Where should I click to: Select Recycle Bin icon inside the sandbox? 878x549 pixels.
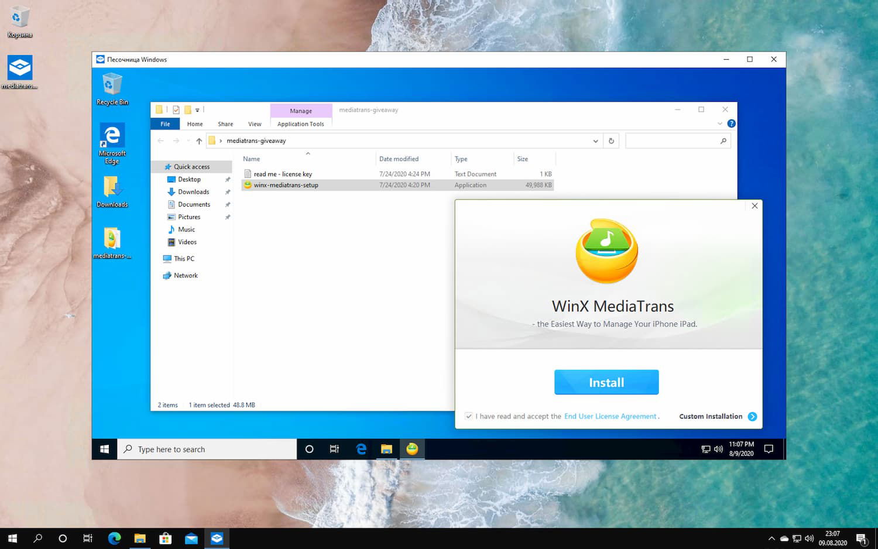[x=112, y=89]
